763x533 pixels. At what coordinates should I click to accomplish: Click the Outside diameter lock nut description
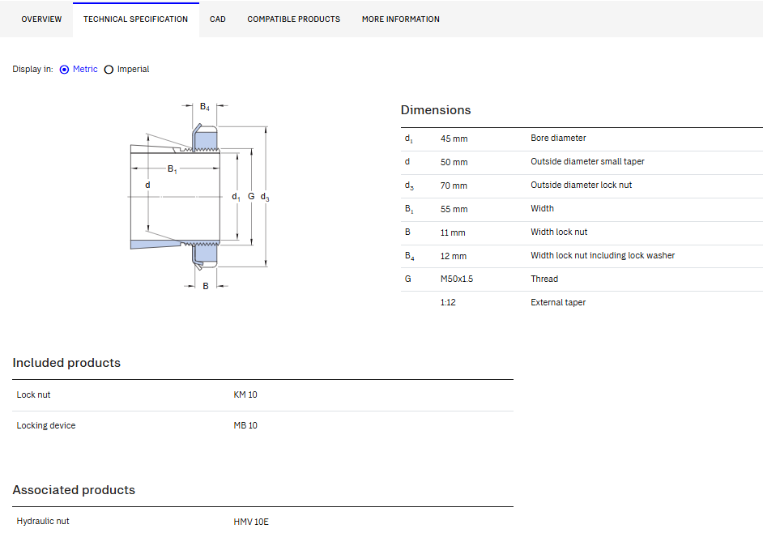[581, 185]
